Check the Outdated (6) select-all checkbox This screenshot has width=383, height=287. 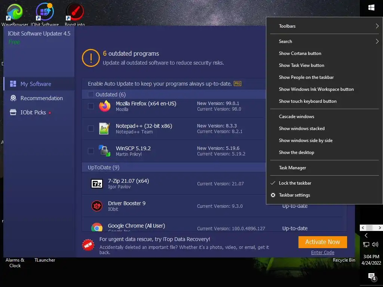[x=91, y=94]
